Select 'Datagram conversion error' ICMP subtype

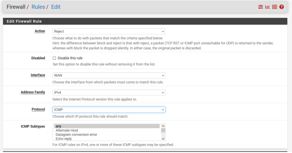[x=107, y=135]
